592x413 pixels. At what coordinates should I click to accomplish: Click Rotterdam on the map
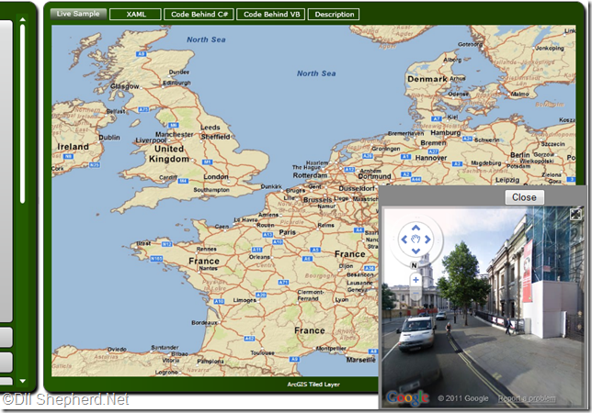[310, 175]
